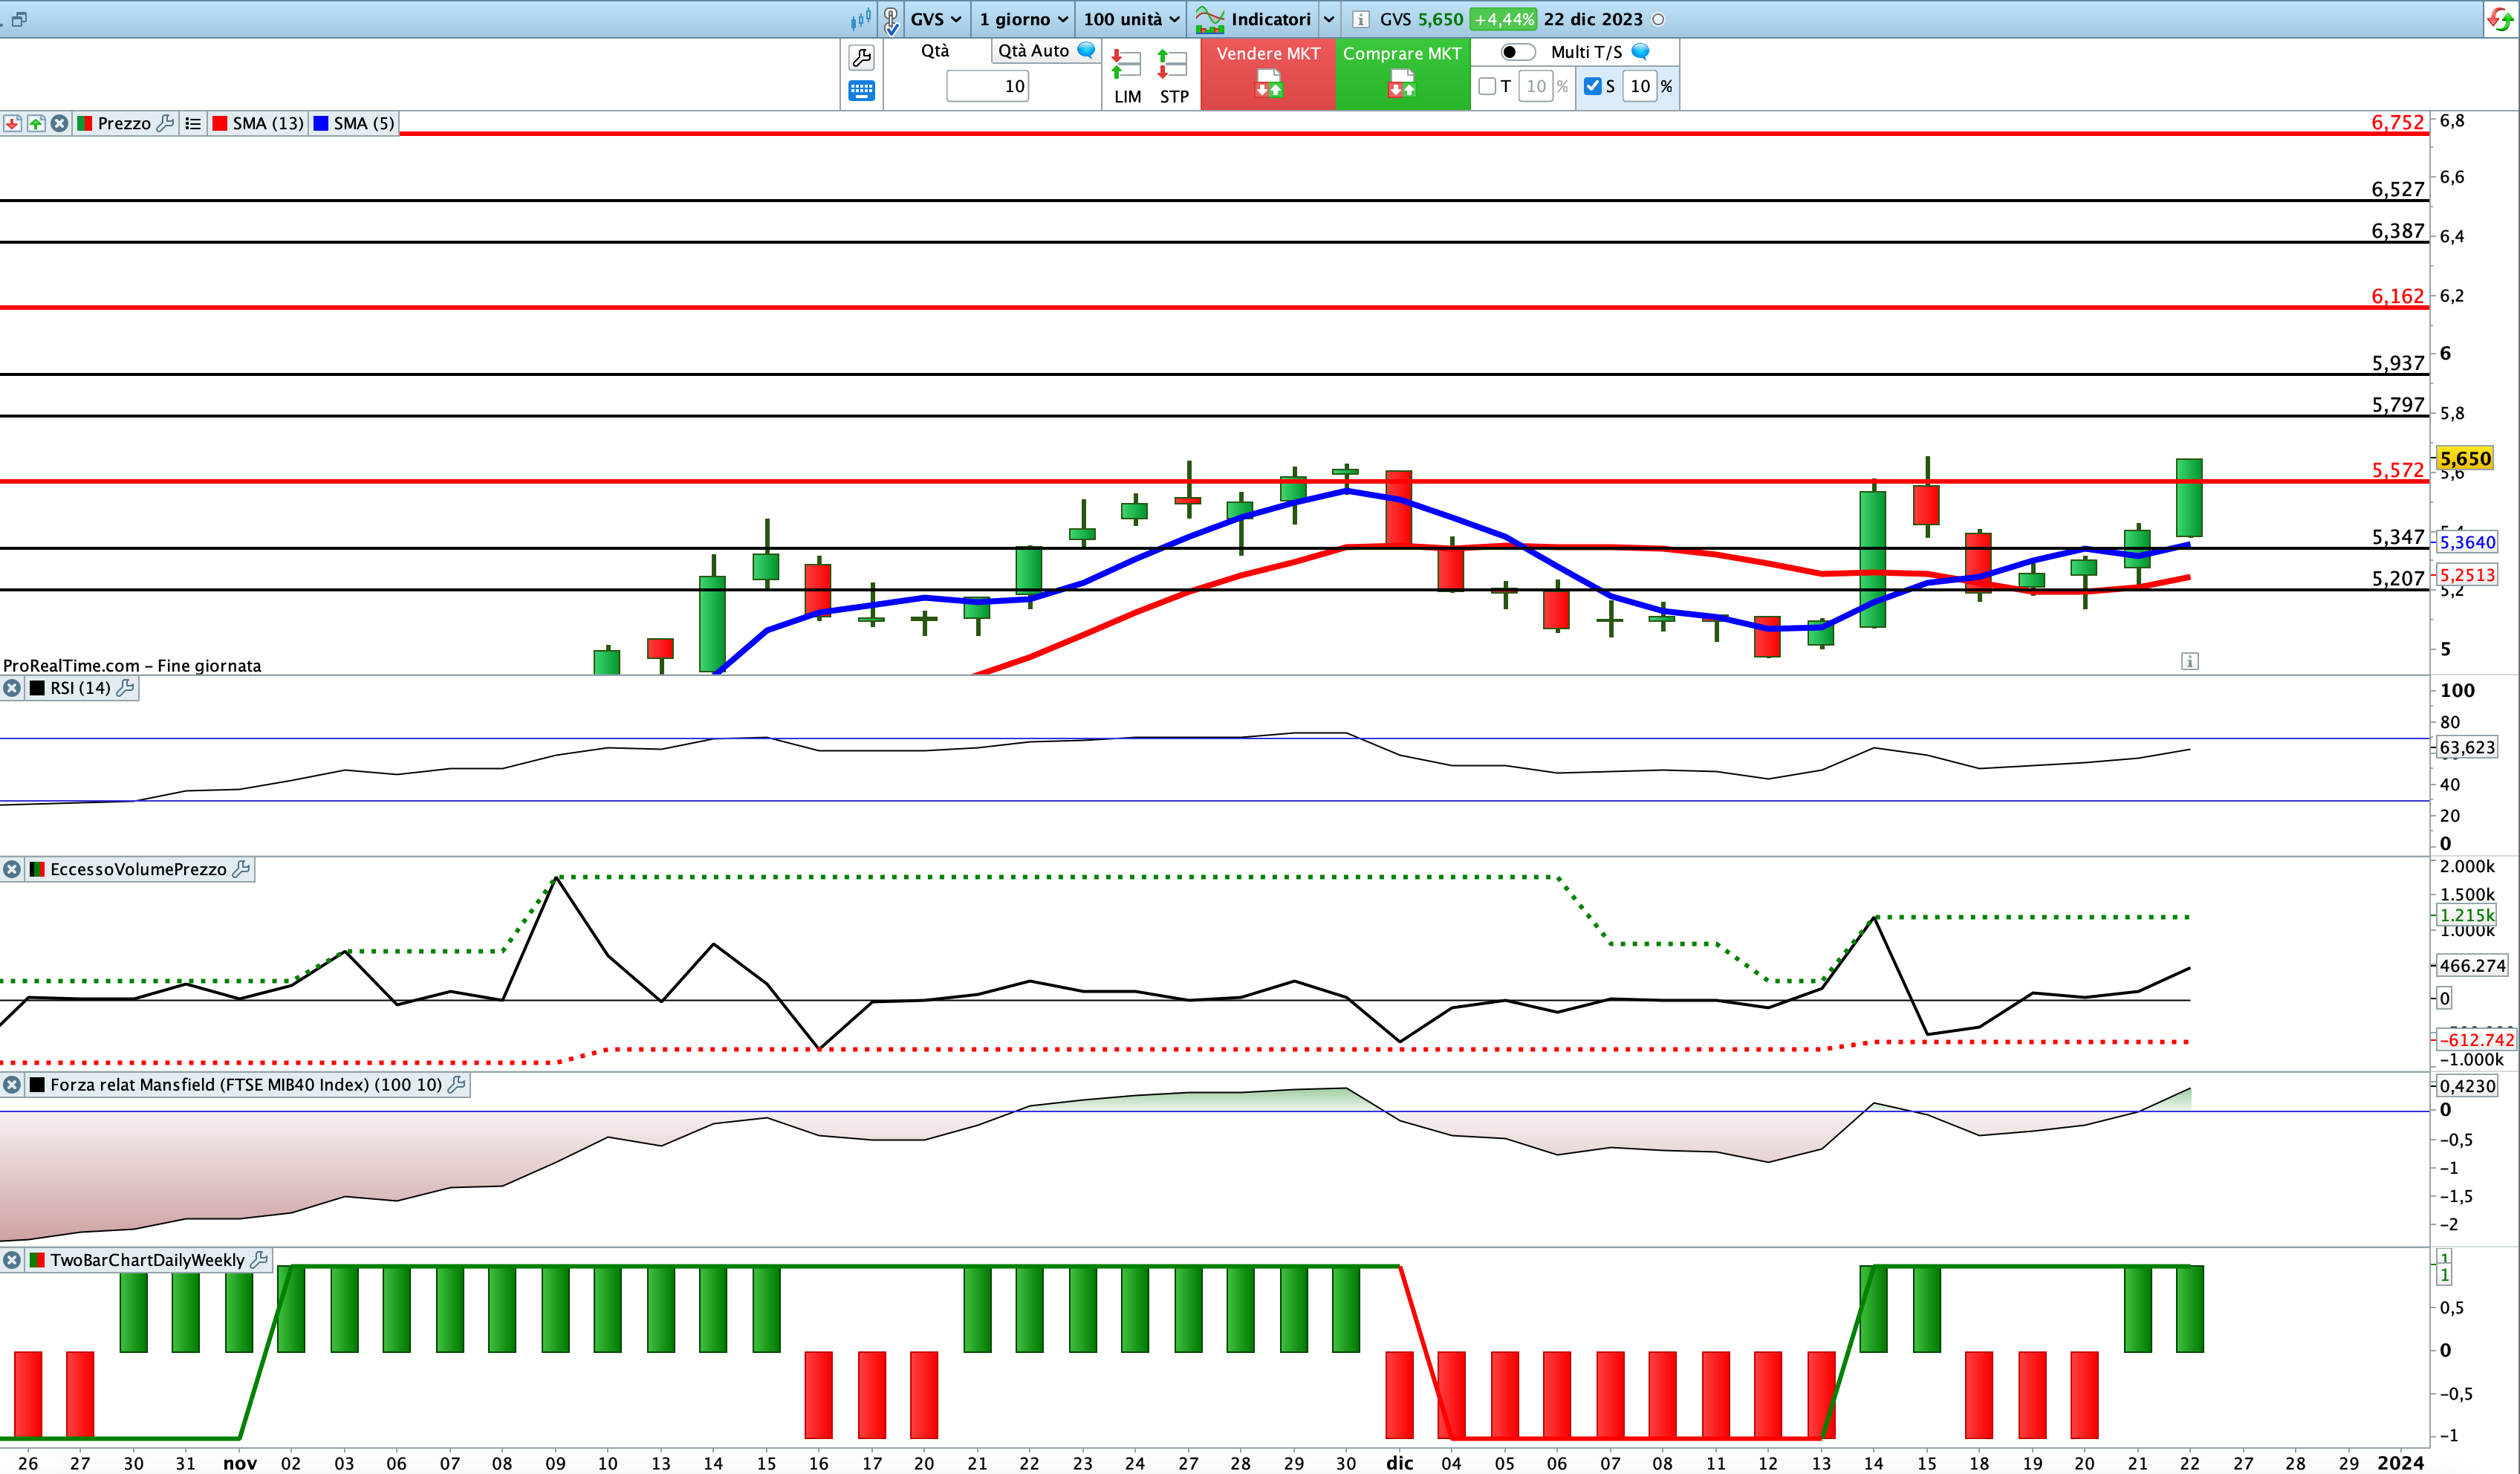Click the RSI value 63,623 label
The image size is (2520, 1474).
click(2467, 747)
